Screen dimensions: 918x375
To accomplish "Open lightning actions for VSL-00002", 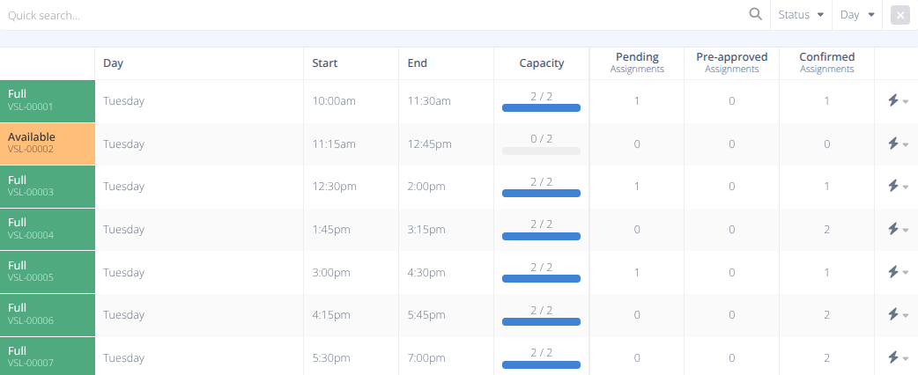I will coord(898,143).
